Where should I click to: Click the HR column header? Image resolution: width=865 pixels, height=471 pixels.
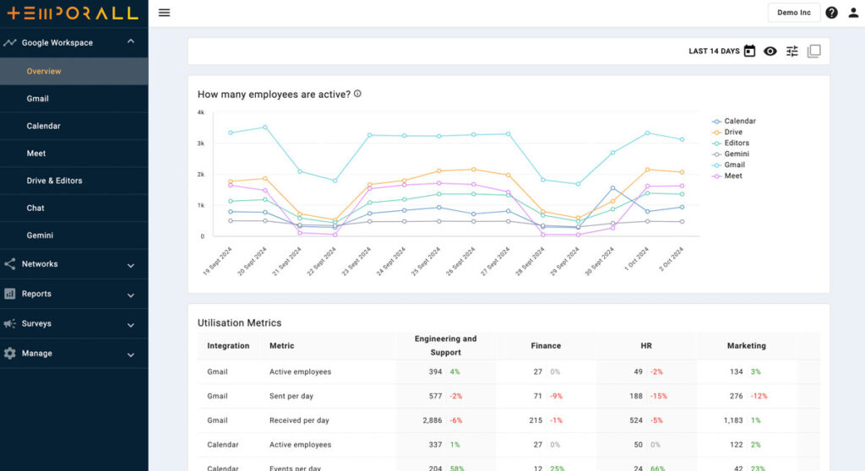point(646,346)
